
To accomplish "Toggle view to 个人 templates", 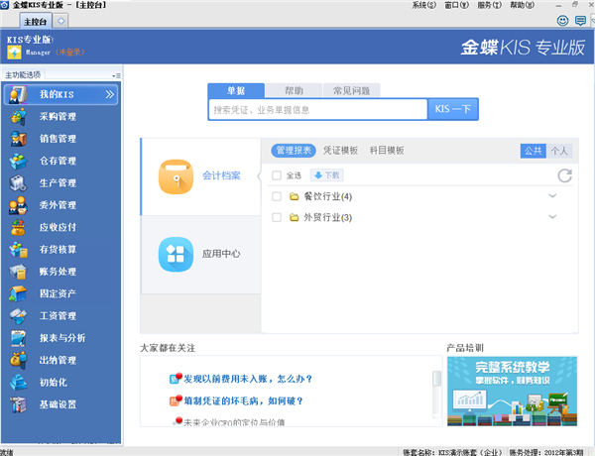I will [x=560, y=151].
